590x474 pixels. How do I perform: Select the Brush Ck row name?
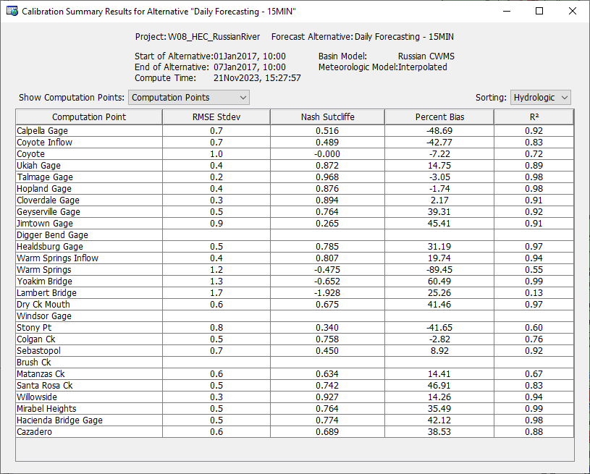click(x=34, y=363)
